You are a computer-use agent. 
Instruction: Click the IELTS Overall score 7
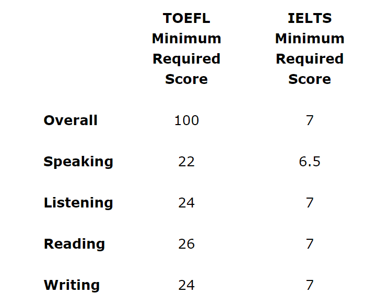310,120
